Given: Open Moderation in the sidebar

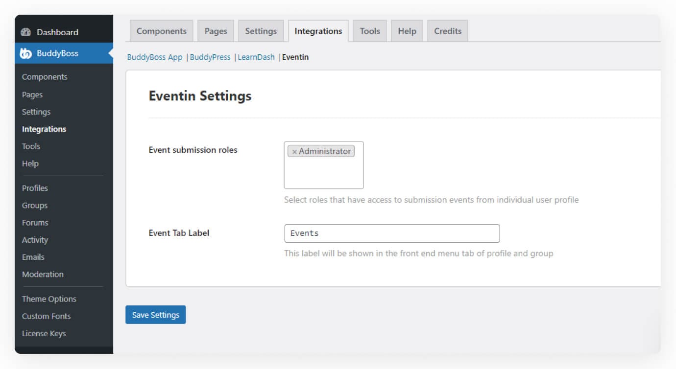Looking at the screenshot, I should (43, 274).
